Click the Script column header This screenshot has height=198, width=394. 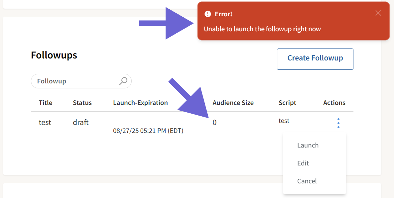point(287,103)
